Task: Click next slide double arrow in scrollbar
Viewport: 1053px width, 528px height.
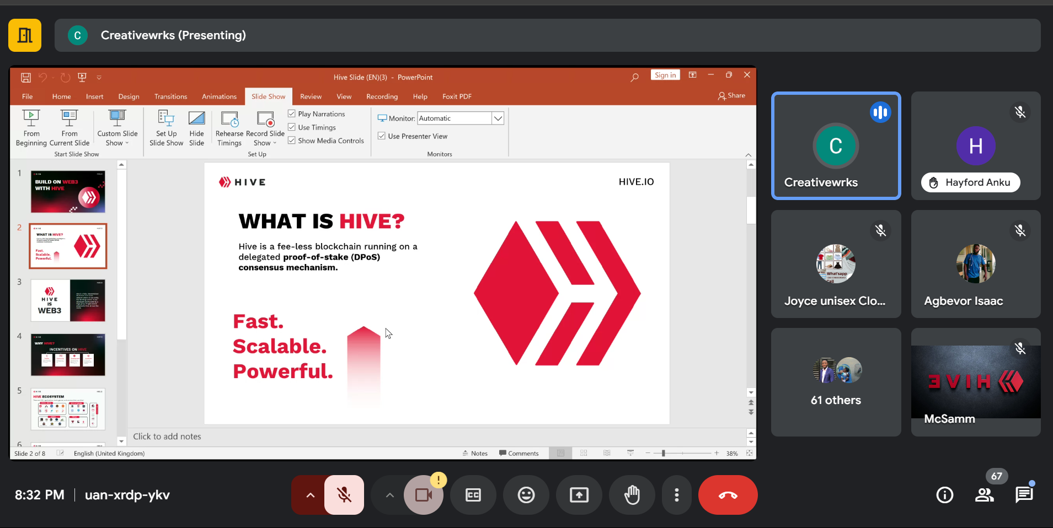Action: [x=751, y=412]
